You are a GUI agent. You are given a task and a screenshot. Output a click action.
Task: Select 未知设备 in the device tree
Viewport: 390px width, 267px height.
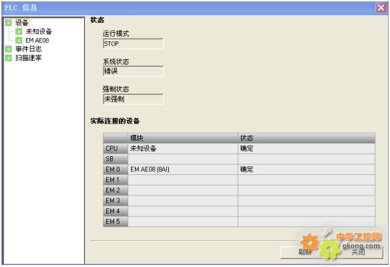[x=39, y=31]
